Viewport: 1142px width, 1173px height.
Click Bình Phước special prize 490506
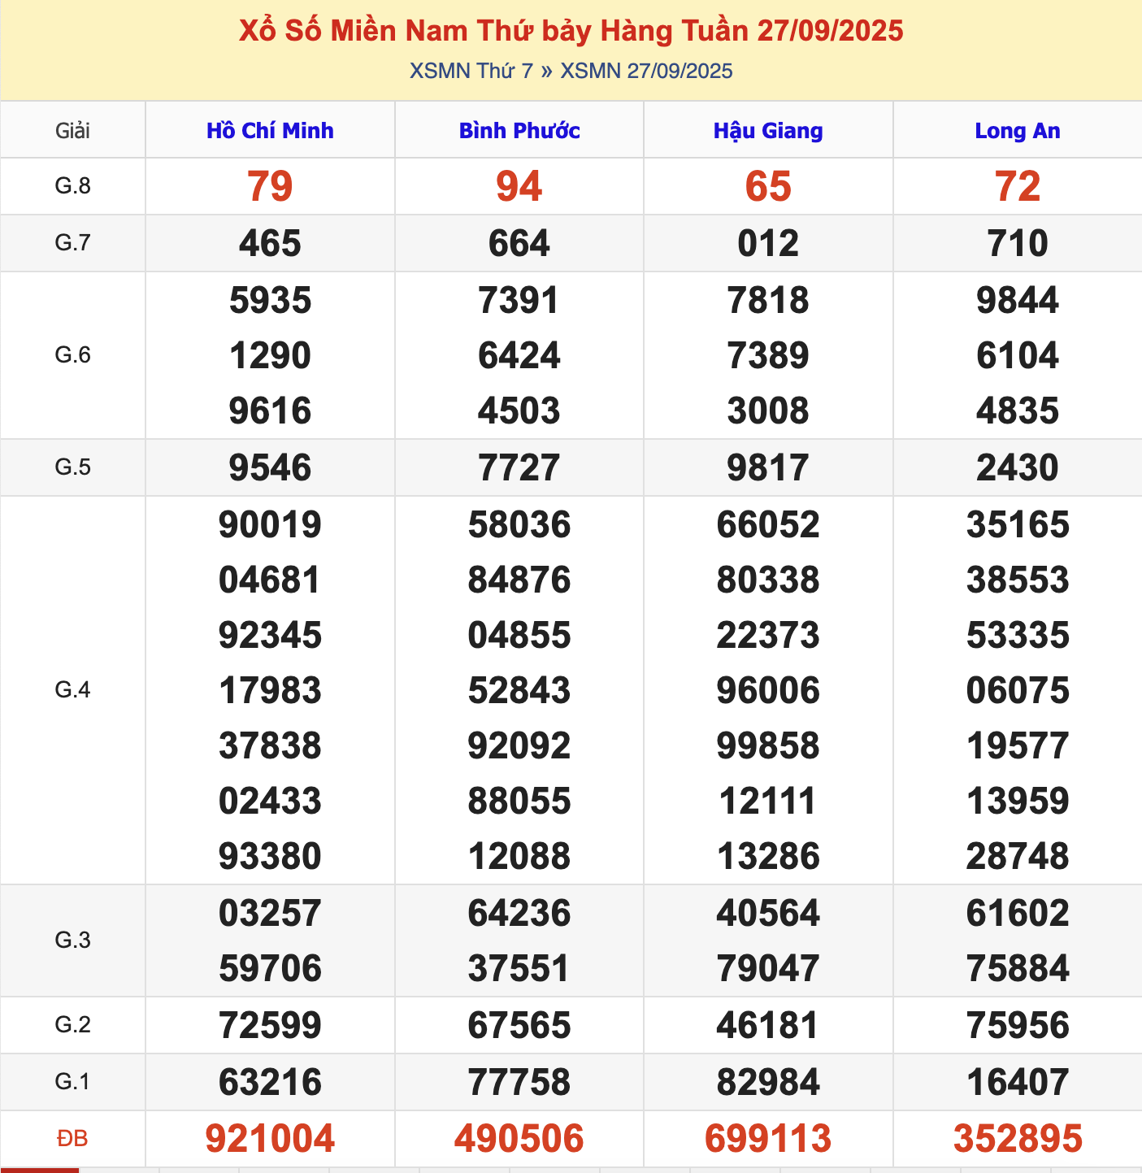coord(519,1138)
